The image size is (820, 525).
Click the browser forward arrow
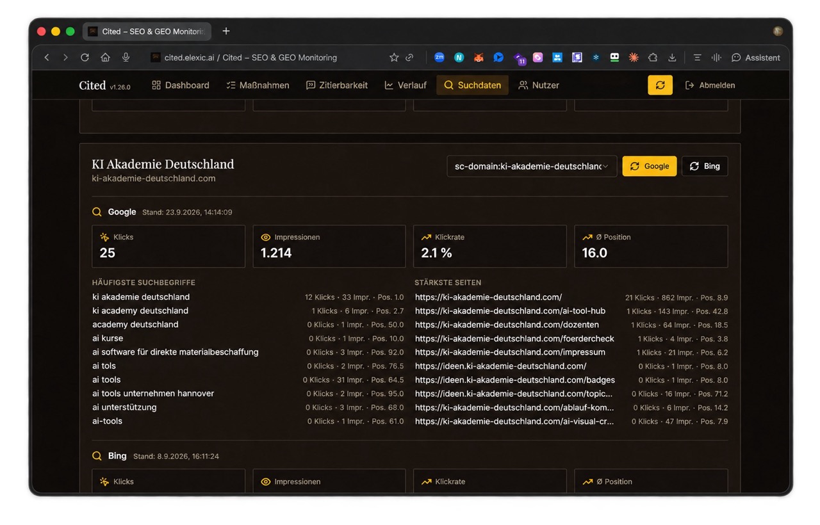pyautogui.click(x=65, y=58)
